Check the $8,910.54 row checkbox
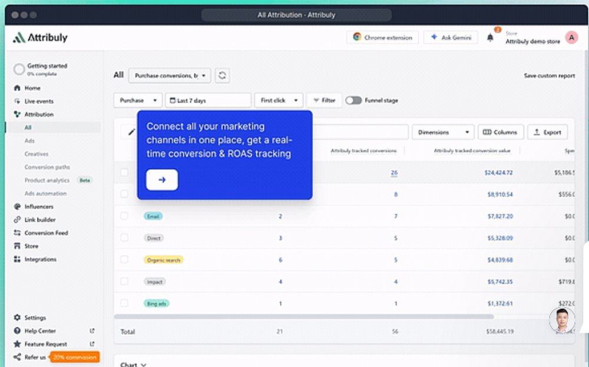 pos(124,194)
